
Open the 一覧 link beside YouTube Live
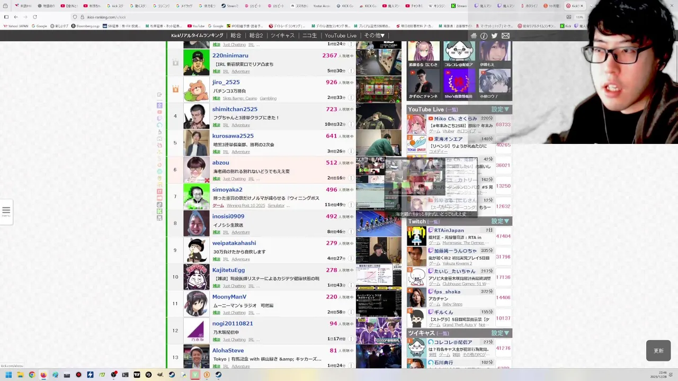point(452,110)
